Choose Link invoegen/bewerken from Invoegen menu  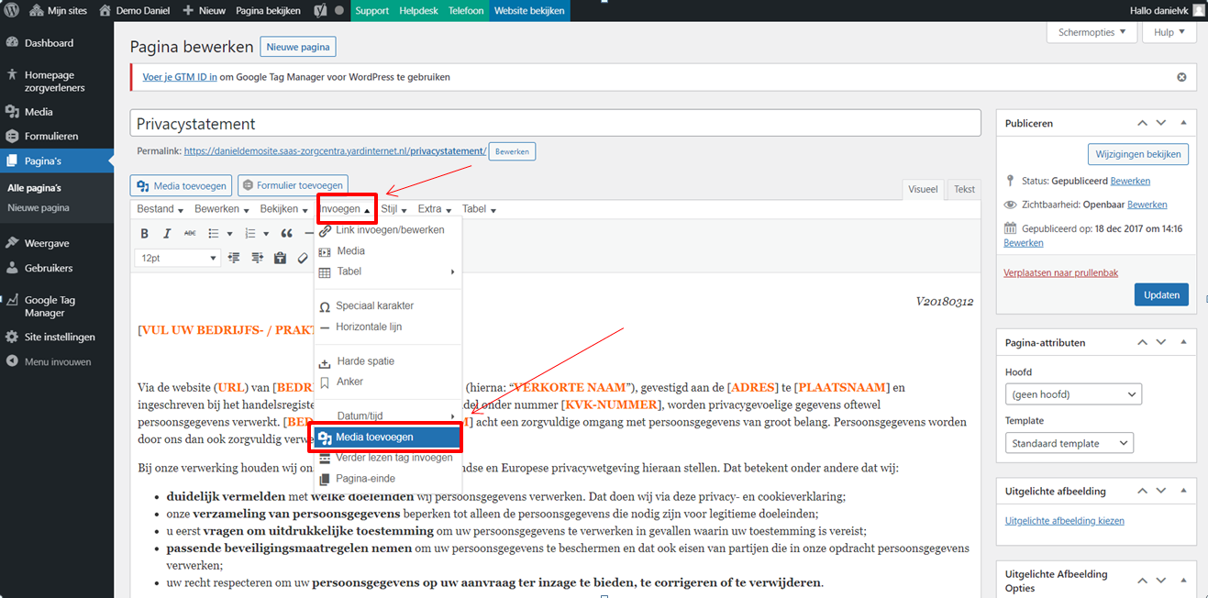[387, 230]
